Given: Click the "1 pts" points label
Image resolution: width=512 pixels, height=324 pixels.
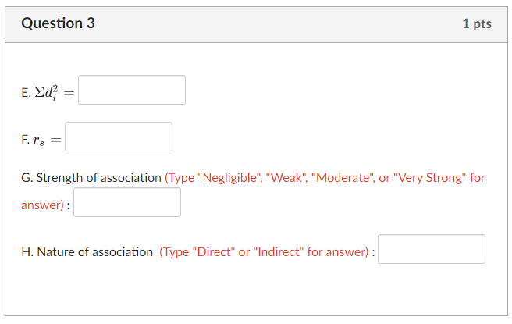Looking at the screenshot, I should (x=477, y=23).
